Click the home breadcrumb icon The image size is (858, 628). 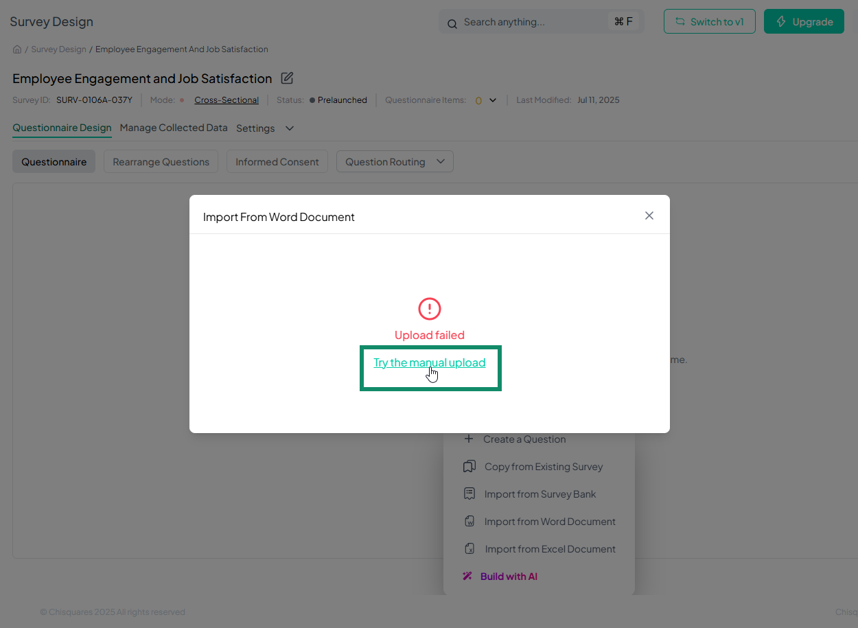17,49
